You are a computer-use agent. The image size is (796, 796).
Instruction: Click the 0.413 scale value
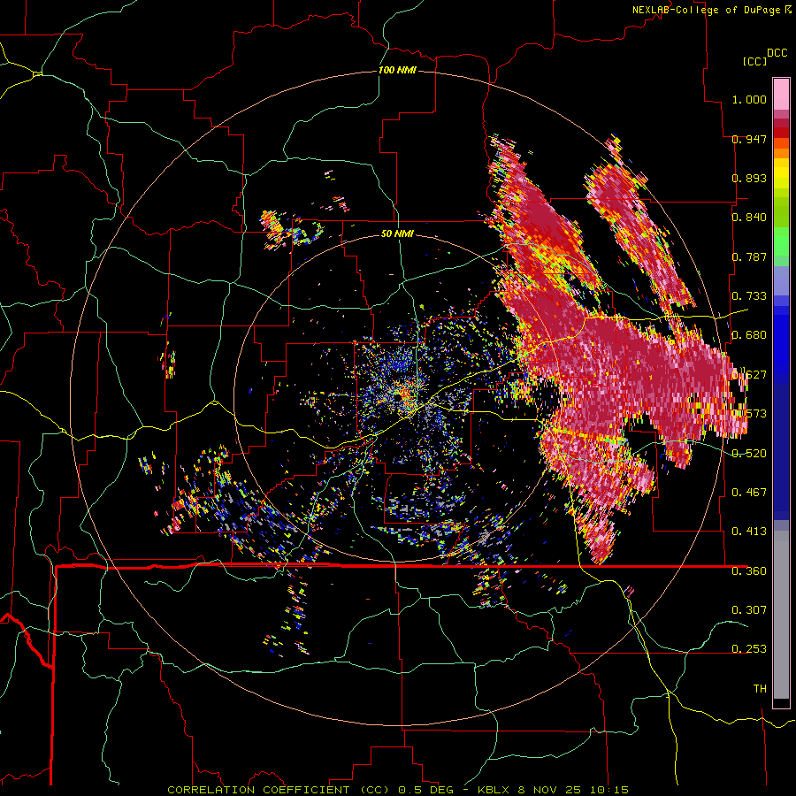[x=749, y=532]
